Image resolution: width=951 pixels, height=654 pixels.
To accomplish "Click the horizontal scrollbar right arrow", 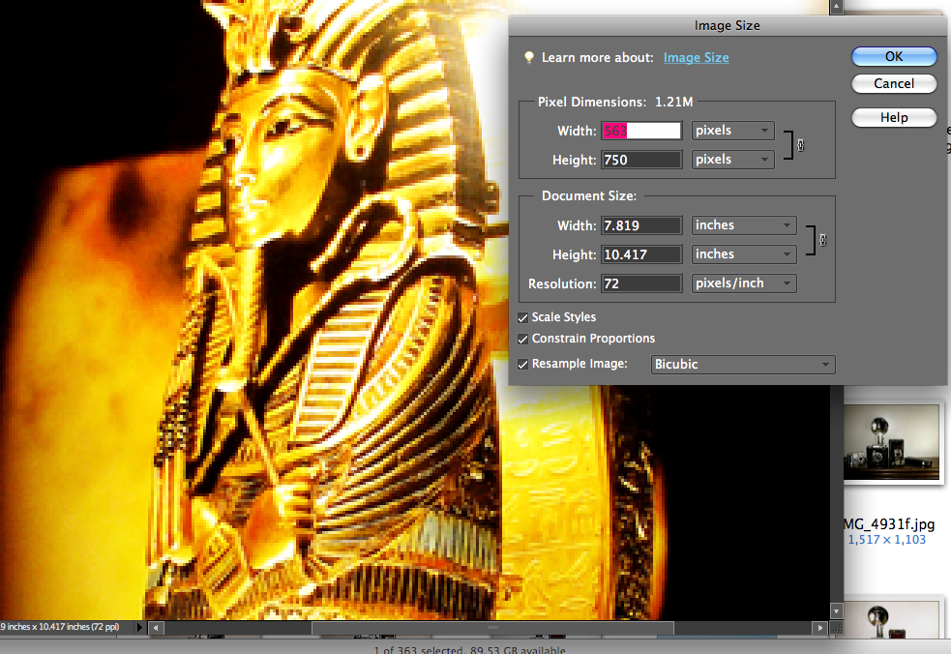I will point(820,628).
